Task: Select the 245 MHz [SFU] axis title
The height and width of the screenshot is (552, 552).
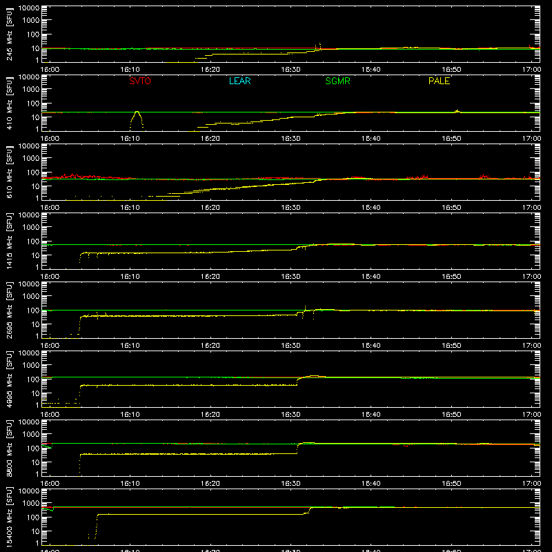Action: coord(9,34)
